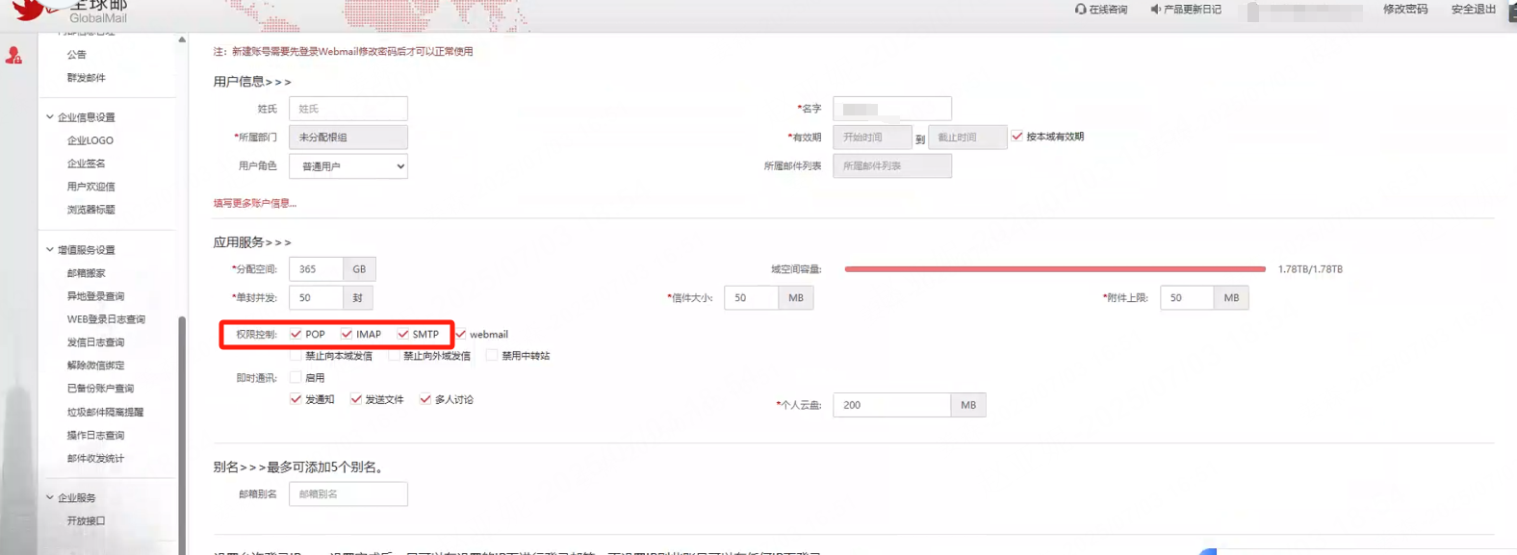The height and width of the screenshot is (555, 1517).
Task: Open 企业签名 settings
Action: (87, 164)
